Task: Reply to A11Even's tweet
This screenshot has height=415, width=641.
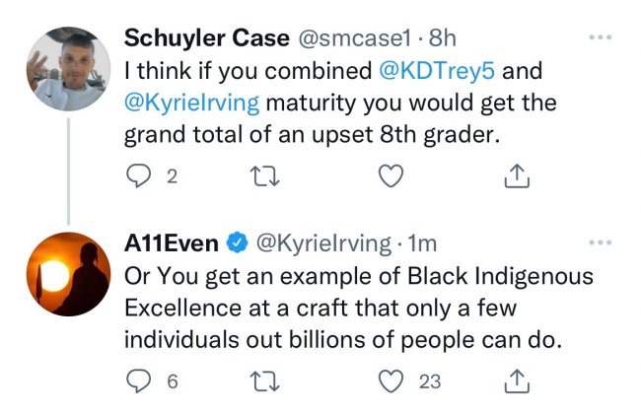Action: 138,380
